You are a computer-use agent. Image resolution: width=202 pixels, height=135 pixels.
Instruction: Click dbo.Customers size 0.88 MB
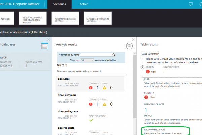[x=73, y=100]
